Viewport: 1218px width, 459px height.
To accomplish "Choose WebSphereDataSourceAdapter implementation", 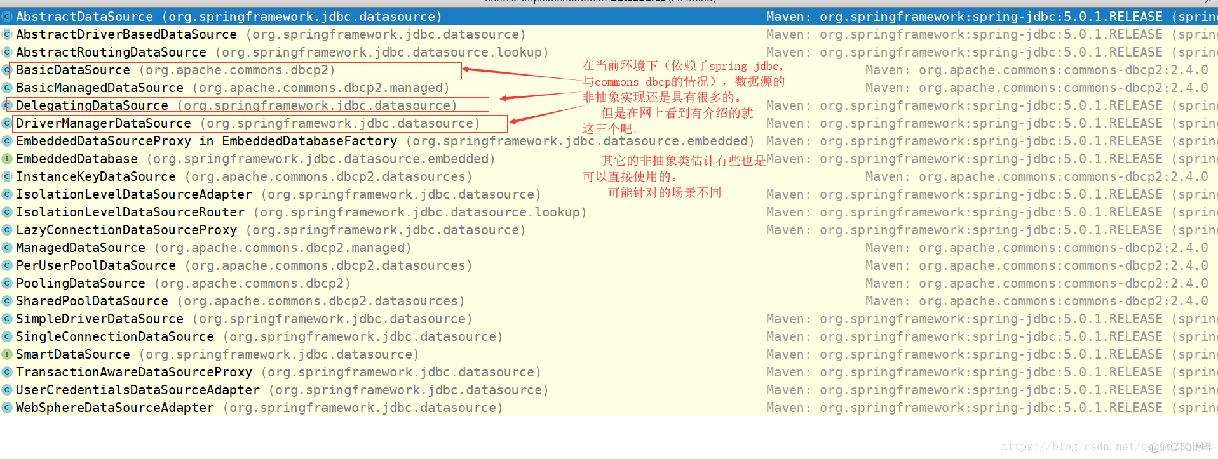I will point(609,408).
